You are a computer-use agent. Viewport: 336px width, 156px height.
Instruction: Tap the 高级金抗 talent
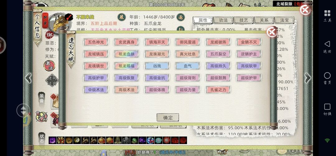click(157, 78)
